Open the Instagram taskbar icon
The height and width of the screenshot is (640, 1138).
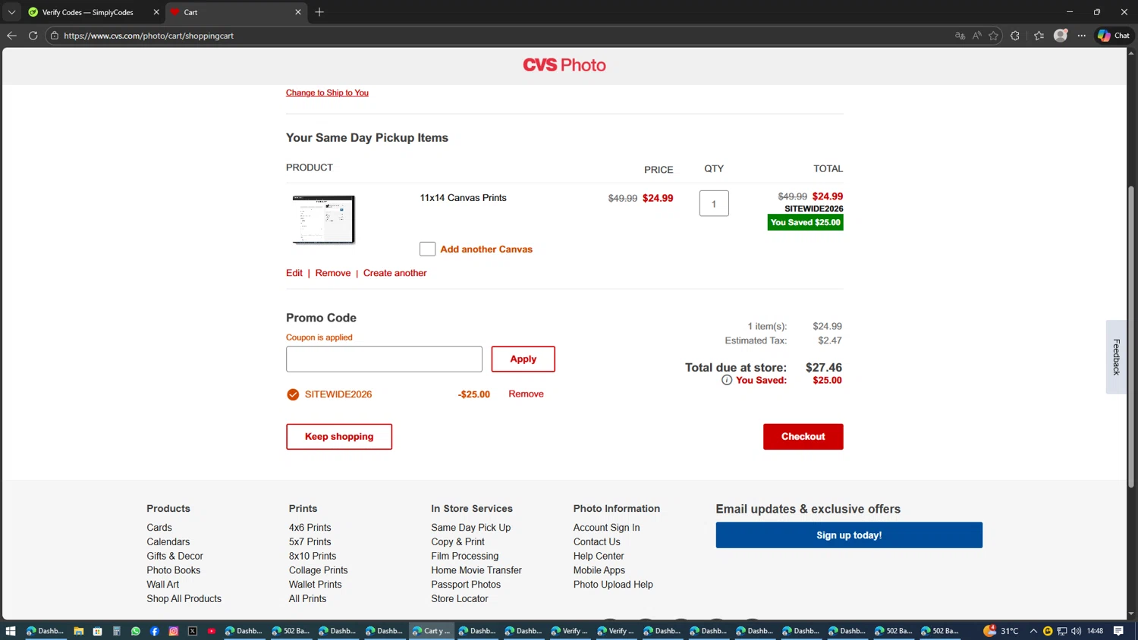(174, 631)
